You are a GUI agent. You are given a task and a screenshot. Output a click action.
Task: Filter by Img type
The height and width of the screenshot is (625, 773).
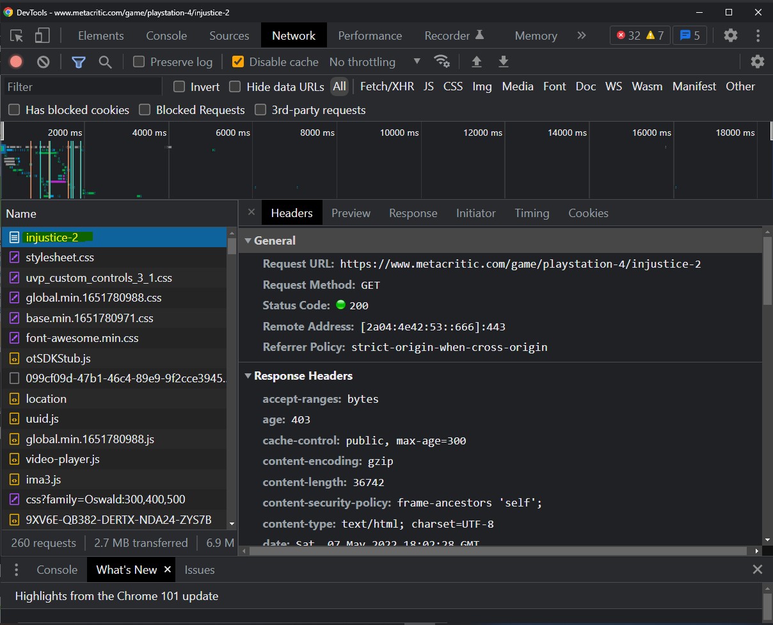pyautogui.click(x=482, y=86)
